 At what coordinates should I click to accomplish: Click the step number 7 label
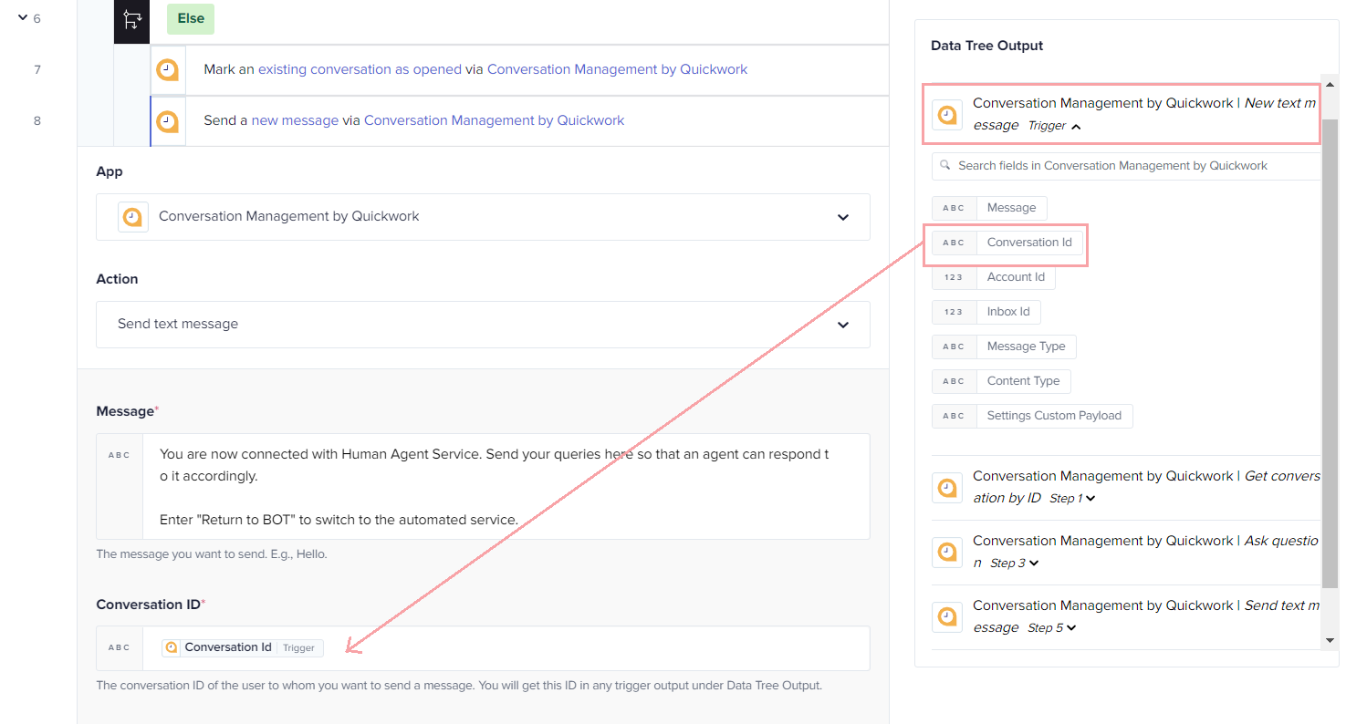click(37, 69)
